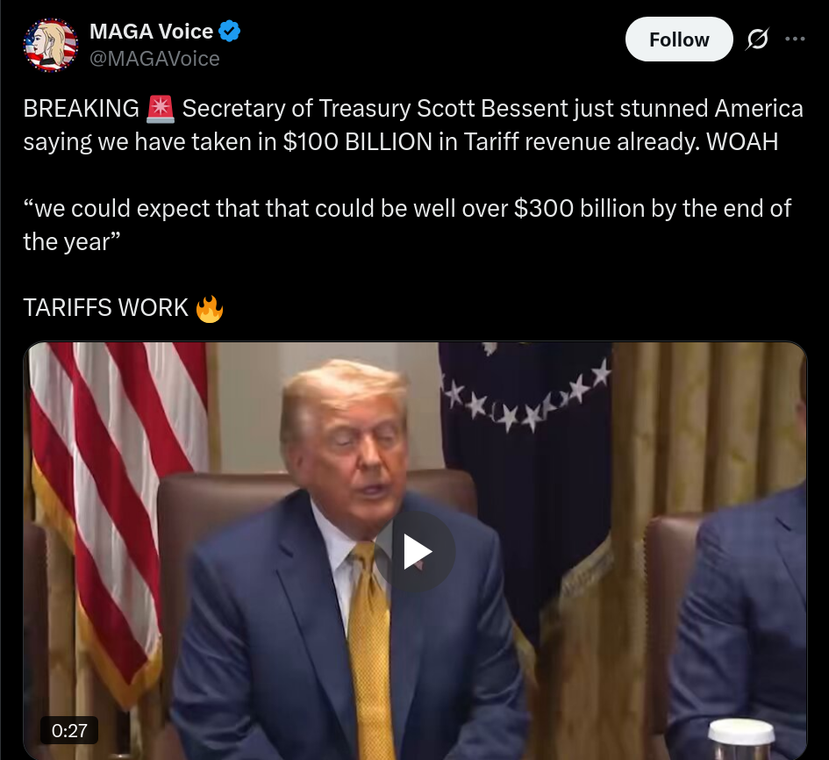The height and width of the screenshot is (760, 829).
Task: Click the blue verified checkmark badge
Action: tap(230, 32)
